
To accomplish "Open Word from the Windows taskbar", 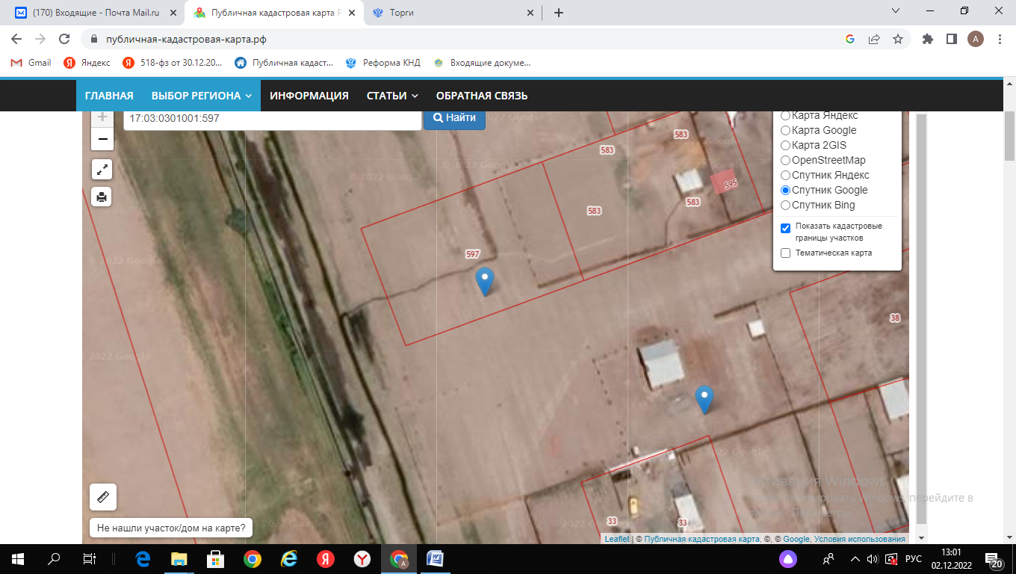I will pos(435,558).
